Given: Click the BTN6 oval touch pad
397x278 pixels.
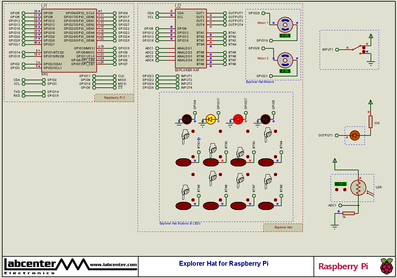Looking at the screenshot, I should [211, 205].
